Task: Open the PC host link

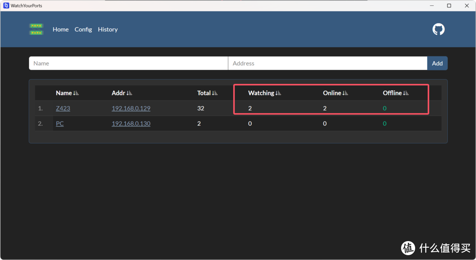Action: (x=59, y=124)
